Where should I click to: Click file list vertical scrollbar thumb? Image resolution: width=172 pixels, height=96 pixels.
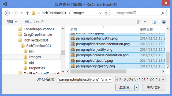point(167,58)
